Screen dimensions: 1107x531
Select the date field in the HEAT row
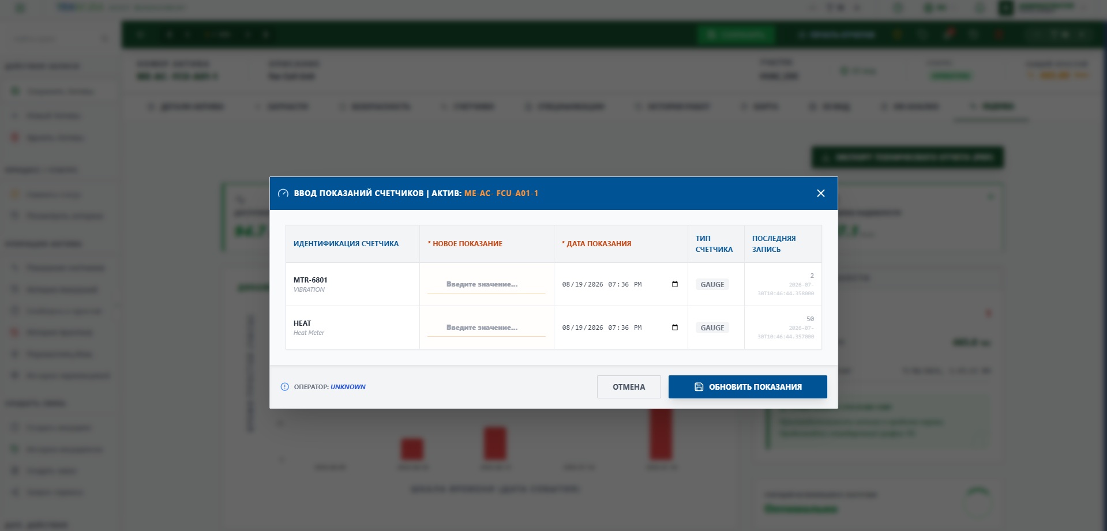tap(621, 327)
